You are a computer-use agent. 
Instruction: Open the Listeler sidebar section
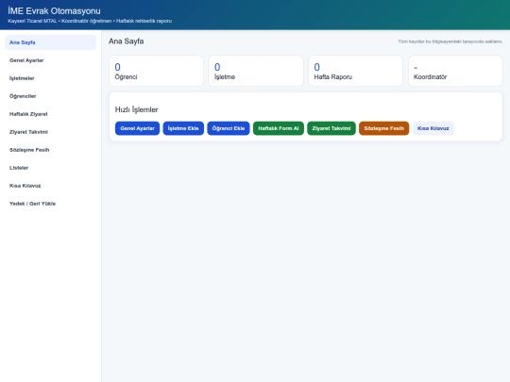tap(50, 168)
